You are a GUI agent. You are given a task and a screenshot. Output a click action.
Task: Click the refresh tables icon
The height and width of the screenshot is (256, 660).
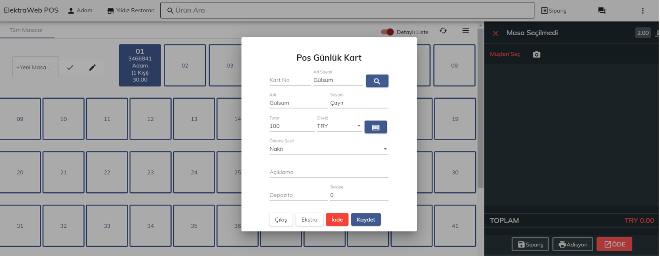443,31
